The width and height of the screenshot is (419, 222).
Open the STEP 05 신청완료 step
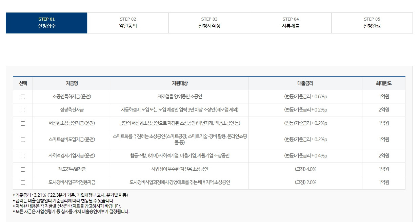pyautogui.click(x=372, y=23)
